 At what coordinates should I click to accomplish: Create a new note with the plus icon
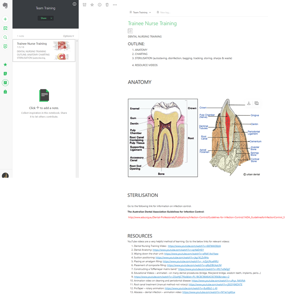pyautogui.click(x=5, y=19)
